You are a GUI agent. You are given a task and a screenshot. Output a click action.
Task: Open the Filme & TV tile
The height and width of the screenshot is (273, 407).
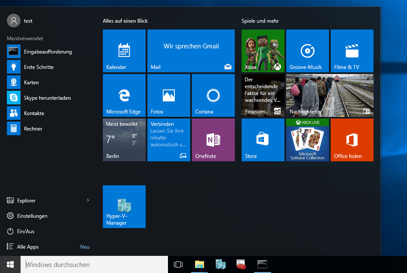(352, 51)
